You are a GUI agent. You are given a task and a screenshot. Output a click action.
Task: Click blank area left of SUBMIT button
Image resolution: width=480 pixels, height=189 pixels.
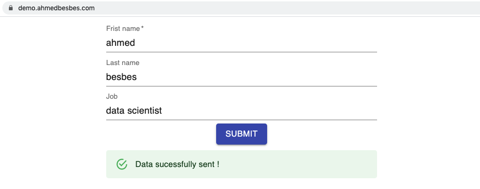pos(161,134)
